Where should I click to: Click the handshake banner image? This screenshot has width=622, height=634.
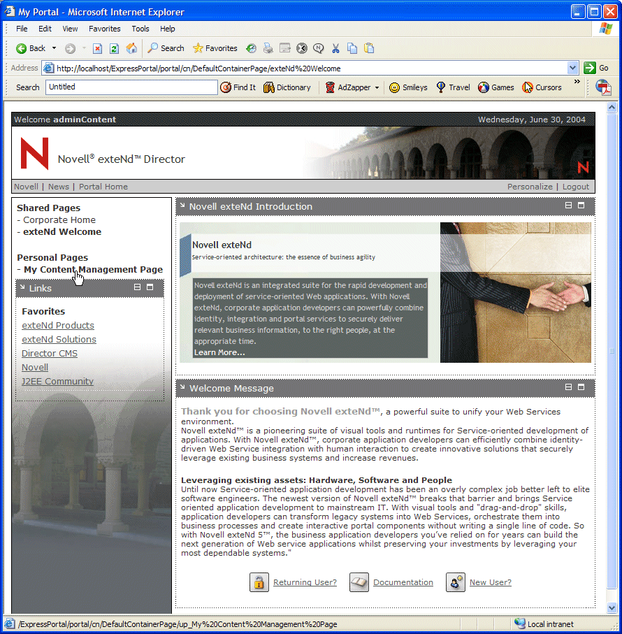[516, 292]
